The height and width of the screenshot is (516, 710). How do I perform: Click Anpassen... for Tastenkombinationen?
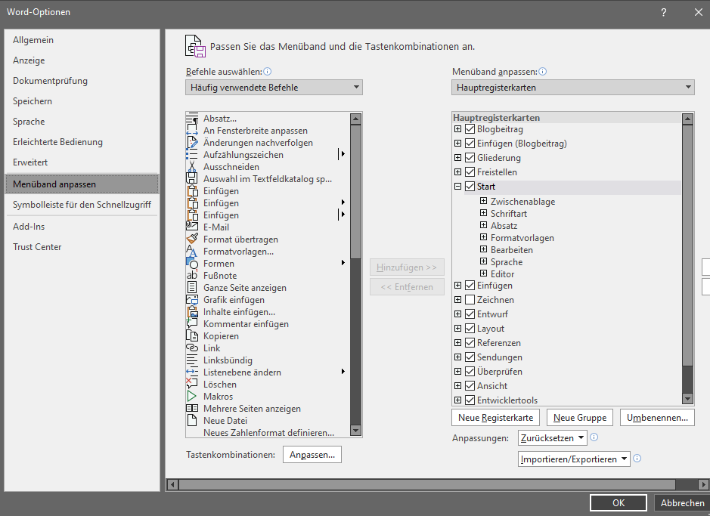click(312, 455)
